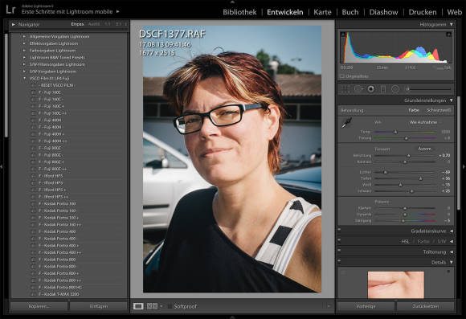Toggle the Details panel on/off switch
The width and height of the screenshot is (466, 319).
click(339, 261)
